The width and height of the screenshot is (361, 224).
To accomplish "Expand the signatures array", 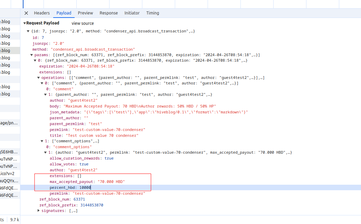I will (x=39, y=211).
